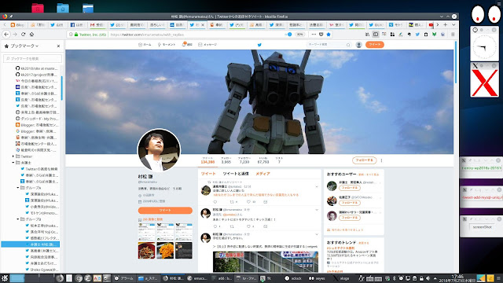Open profile more-options vertical dots
The height and width of the screenshot is (283, 503).
coord(381,160)
